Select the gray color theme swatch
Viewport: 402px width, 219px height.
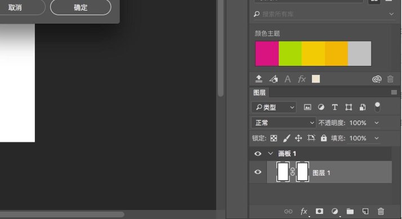pyautogui.click(x=359, y=53)
